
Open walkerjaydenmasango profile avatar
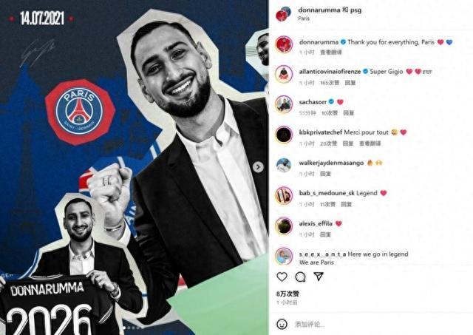click(284, 165)
